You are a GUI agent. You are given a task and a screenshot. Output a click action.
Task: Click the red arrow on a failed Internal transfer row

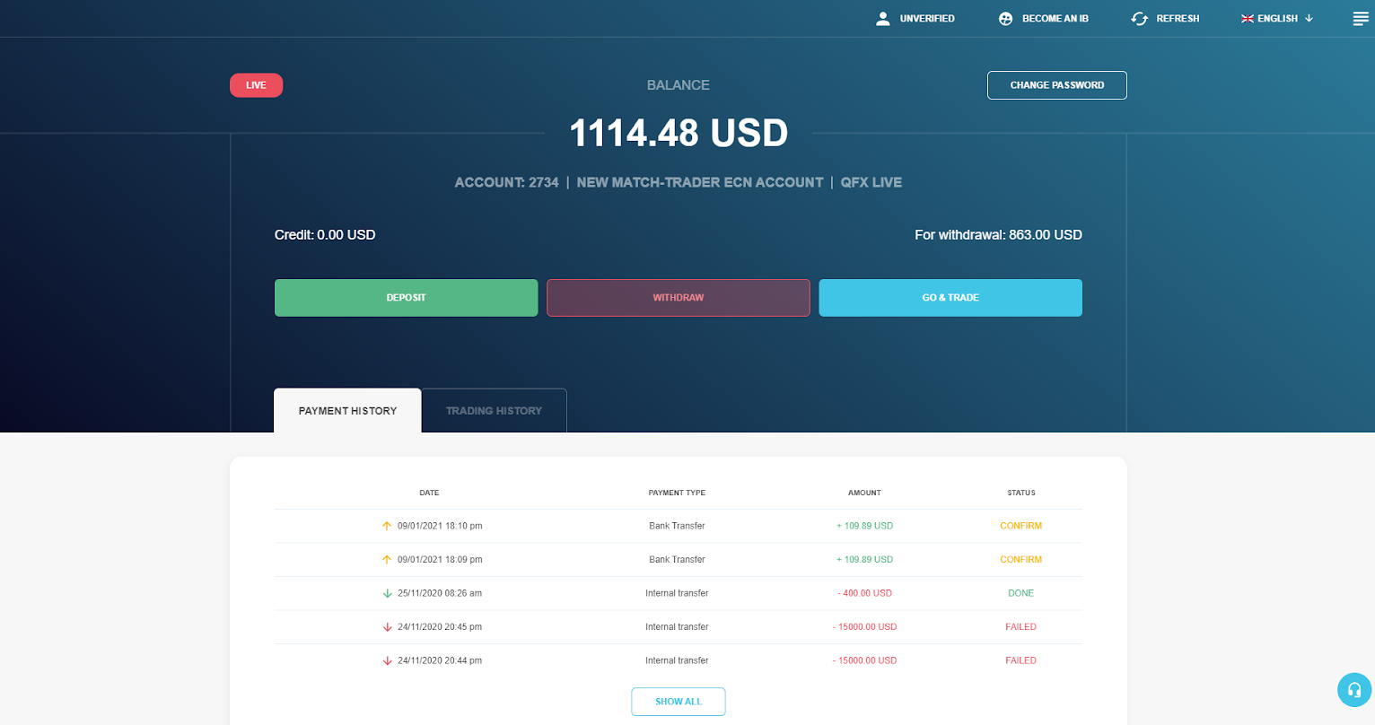tap(387, 626)
